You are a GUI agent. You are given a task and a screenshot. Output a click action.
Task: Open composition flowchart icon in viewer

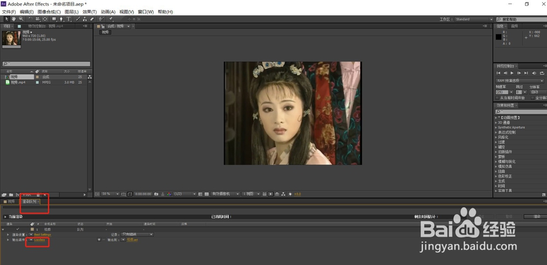(283, 194)
